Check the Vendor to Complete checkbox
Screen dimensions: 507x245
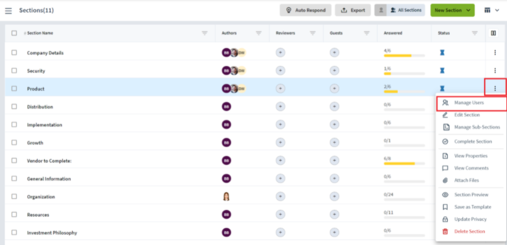click(x=14, y=161)
